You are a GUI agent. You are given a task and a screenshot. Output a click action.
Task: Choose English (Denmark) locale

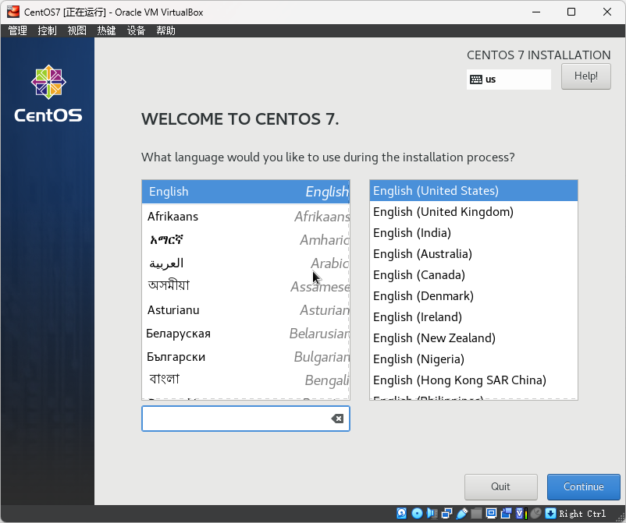click(474, 296)
